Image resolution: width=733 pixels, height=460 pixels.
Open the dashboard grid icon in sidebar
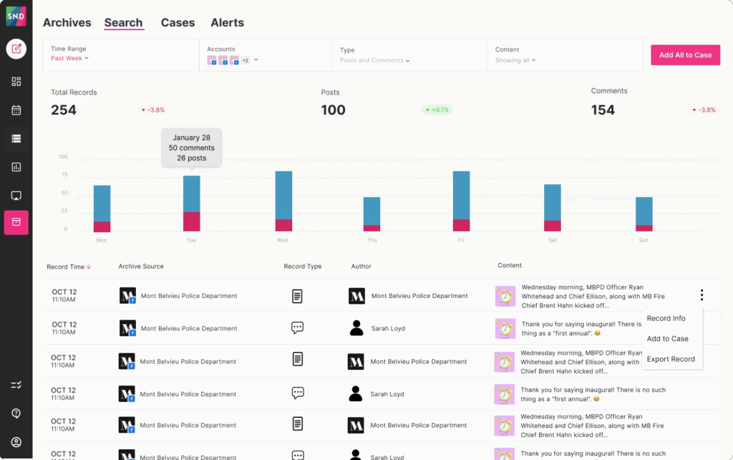16,82
